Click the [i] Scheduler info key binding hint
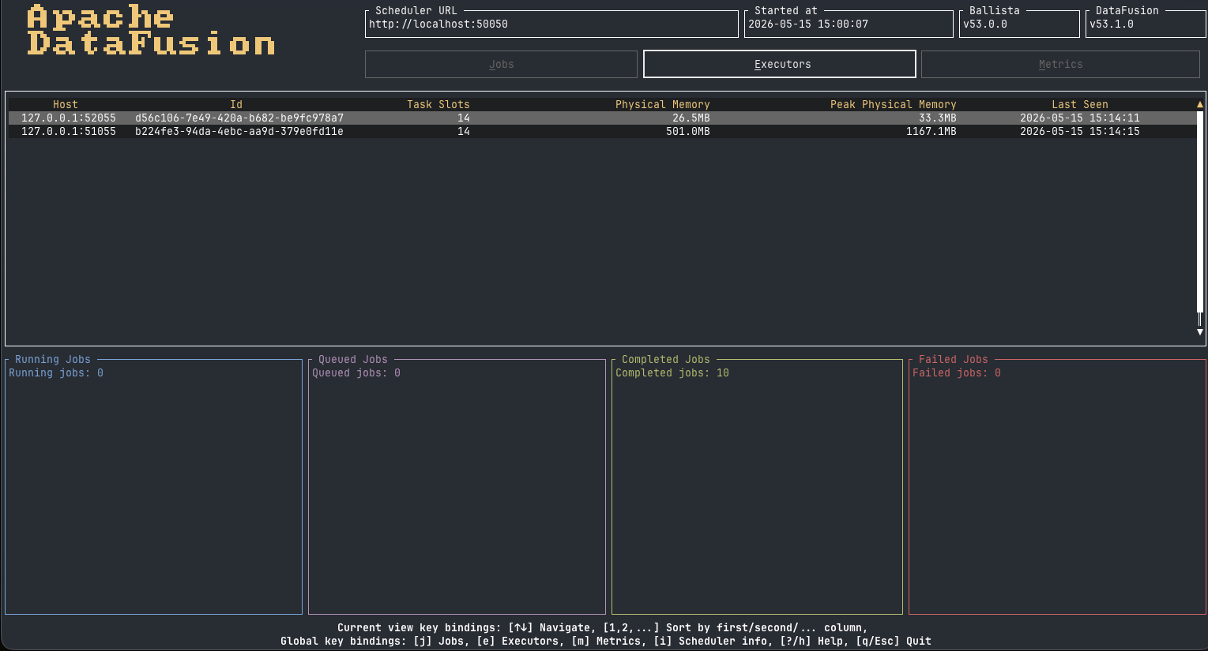Image resolution: width=1208 pixels, height=651 pixels. click(x=713, y=641)
